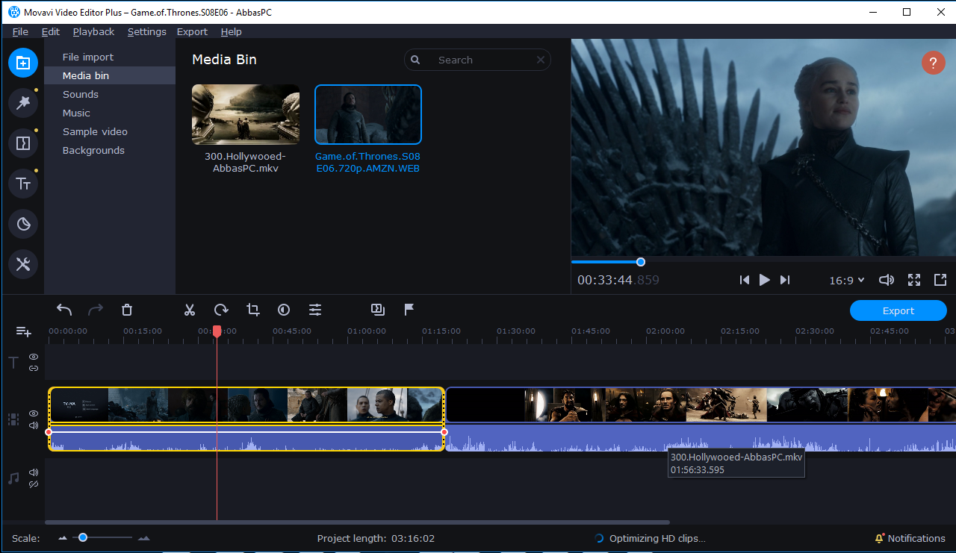Select the Crop tool
956x553 pixels.
click(252, 310)
